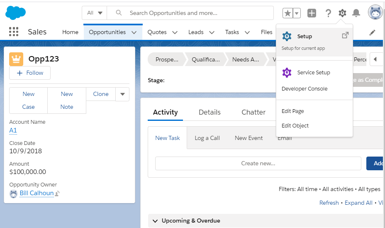Click the search magnifier icon
Image resolution: width=385 pixels, height=228 pixels.
[x=119, y=12]
